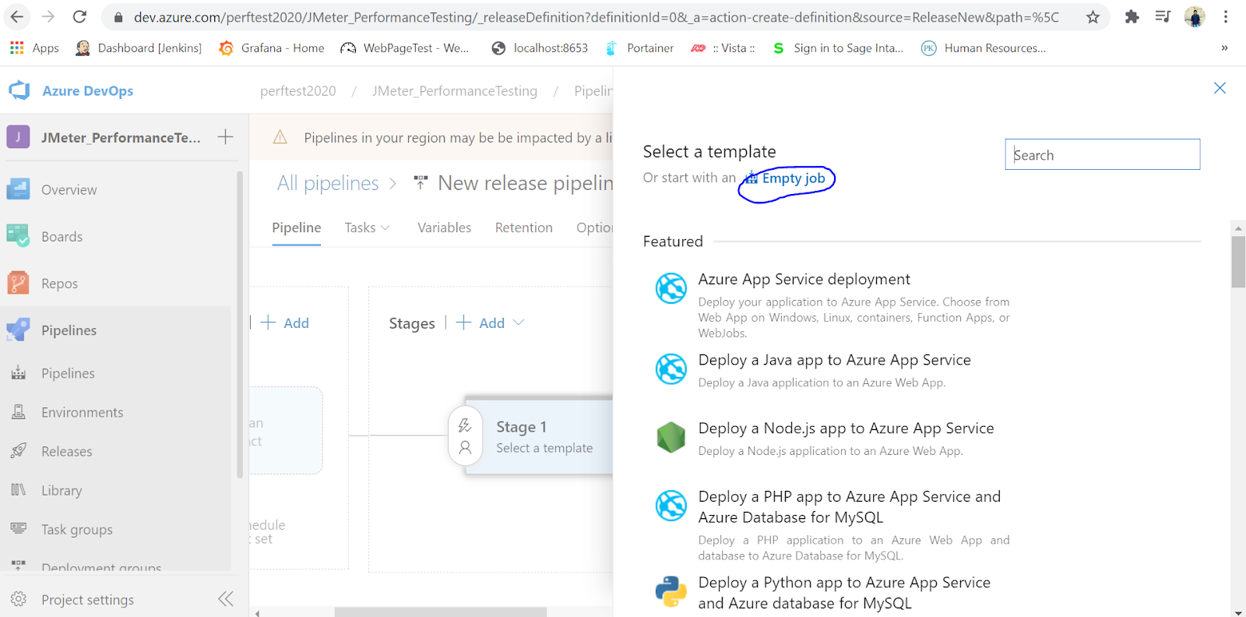Click Python logo template icon
The height and width of the screenshot is (617, 1246).
(x=671, y=592)
